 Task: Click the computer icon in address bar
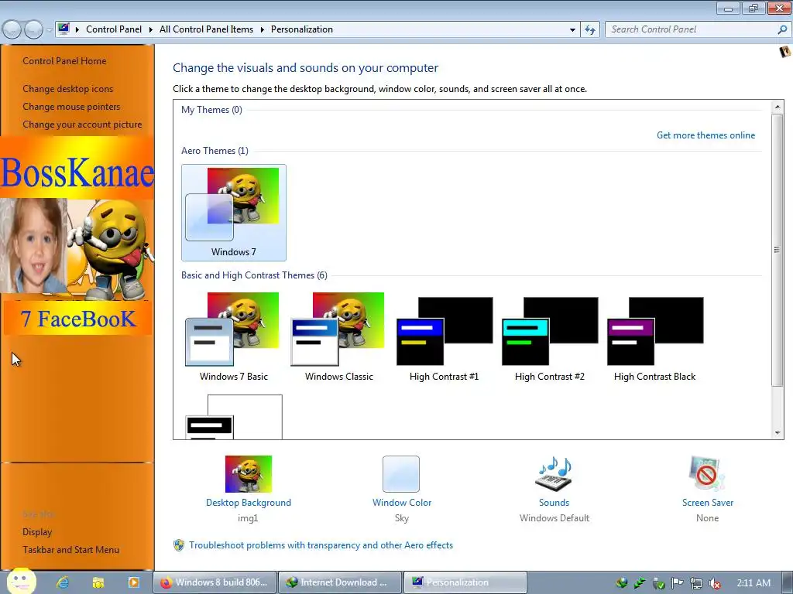click(64, 29)
